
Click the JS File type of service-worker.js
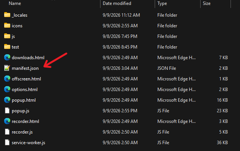coord(163,143)
